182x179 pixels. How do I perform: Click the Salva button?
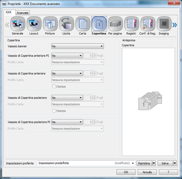[x=165, y=163]
